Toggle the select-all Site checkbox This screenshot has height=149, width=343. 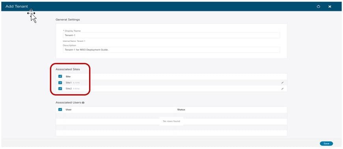tap(60, 76)
